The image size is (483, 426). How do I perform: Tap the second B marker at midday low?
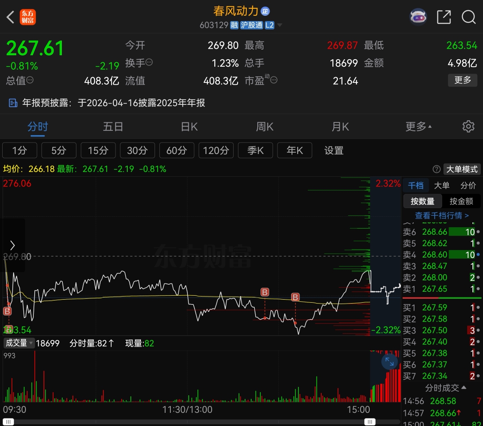[295, 297]
